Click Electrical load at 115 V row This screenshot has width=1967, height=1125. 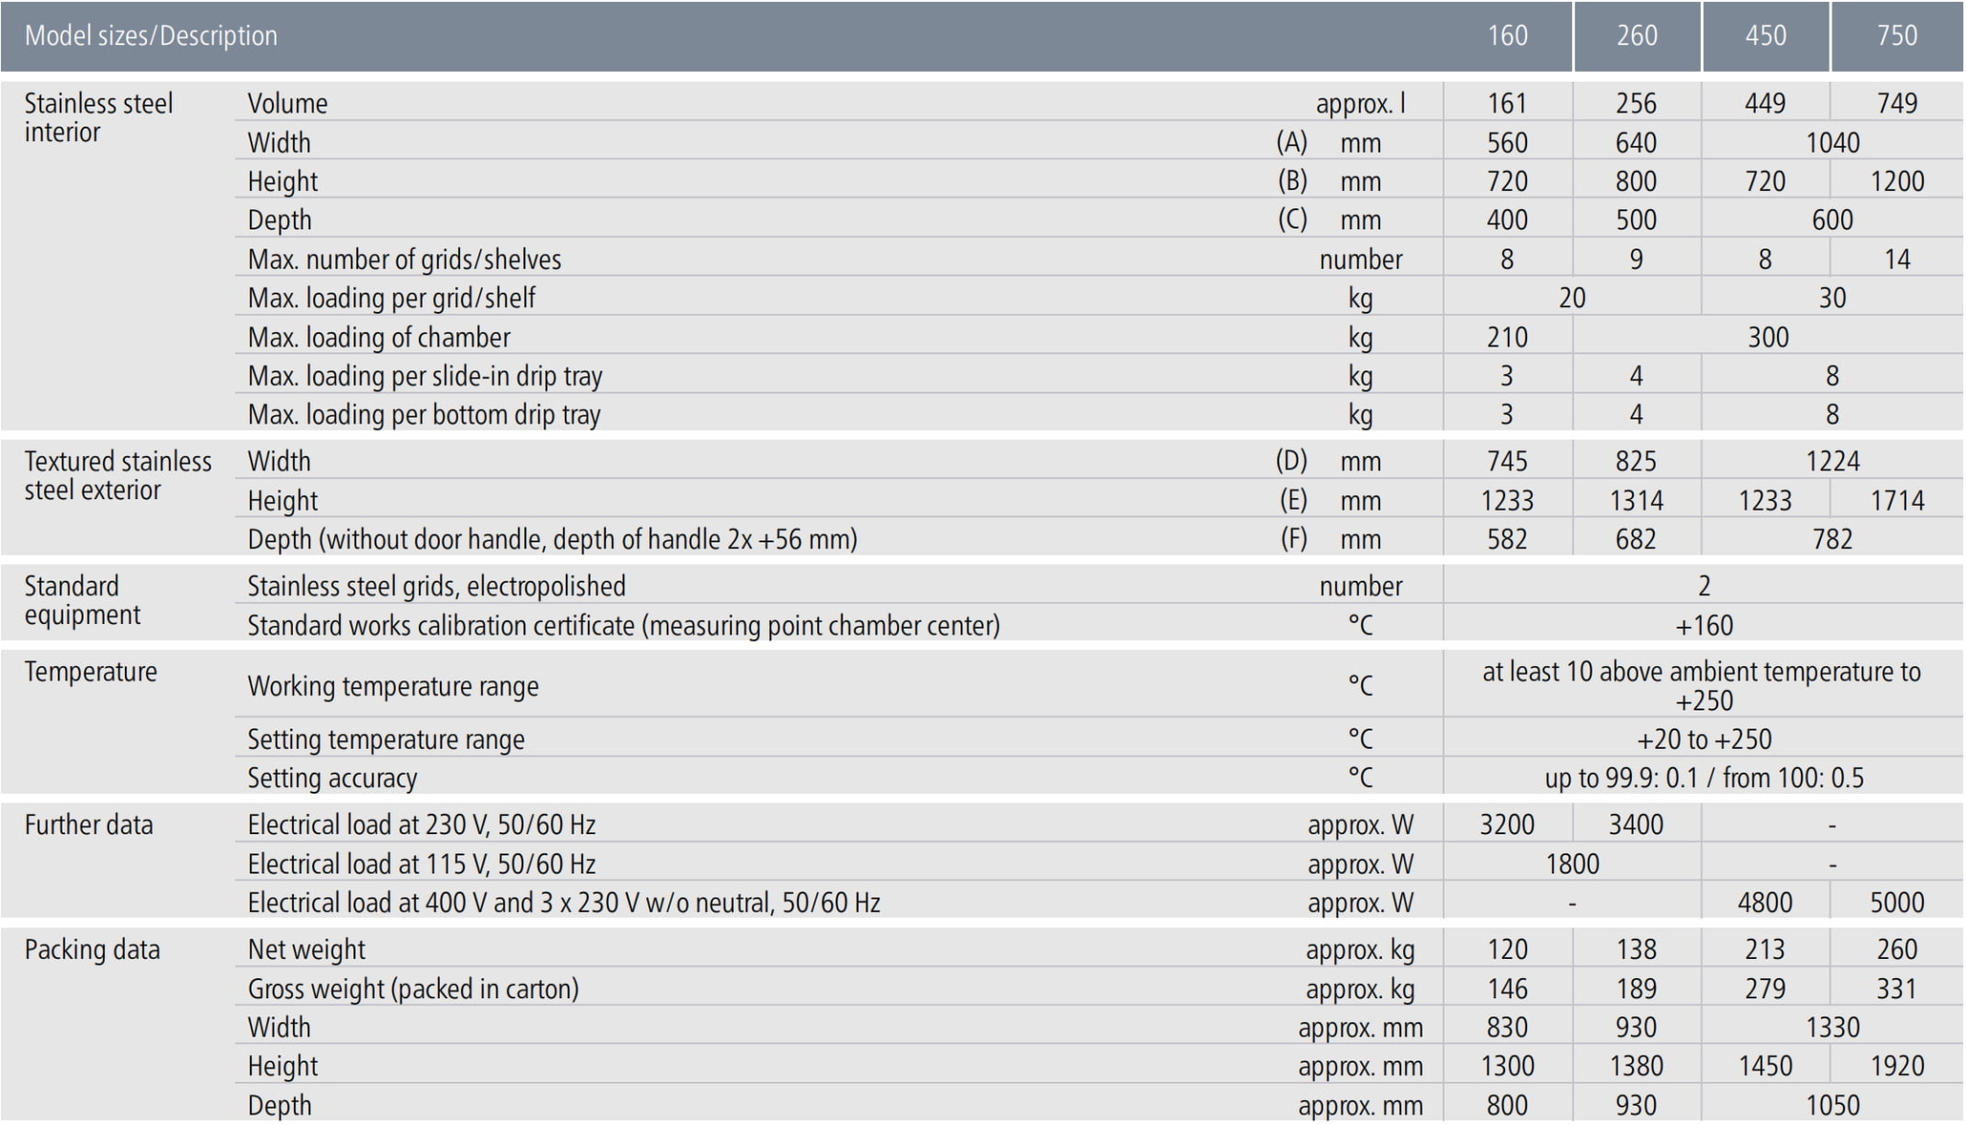coord(1099,863)
